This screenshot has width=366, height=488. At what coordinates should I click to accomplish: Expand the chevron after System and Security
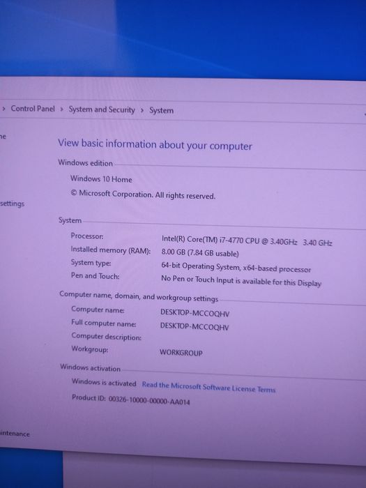coord(142,110)
